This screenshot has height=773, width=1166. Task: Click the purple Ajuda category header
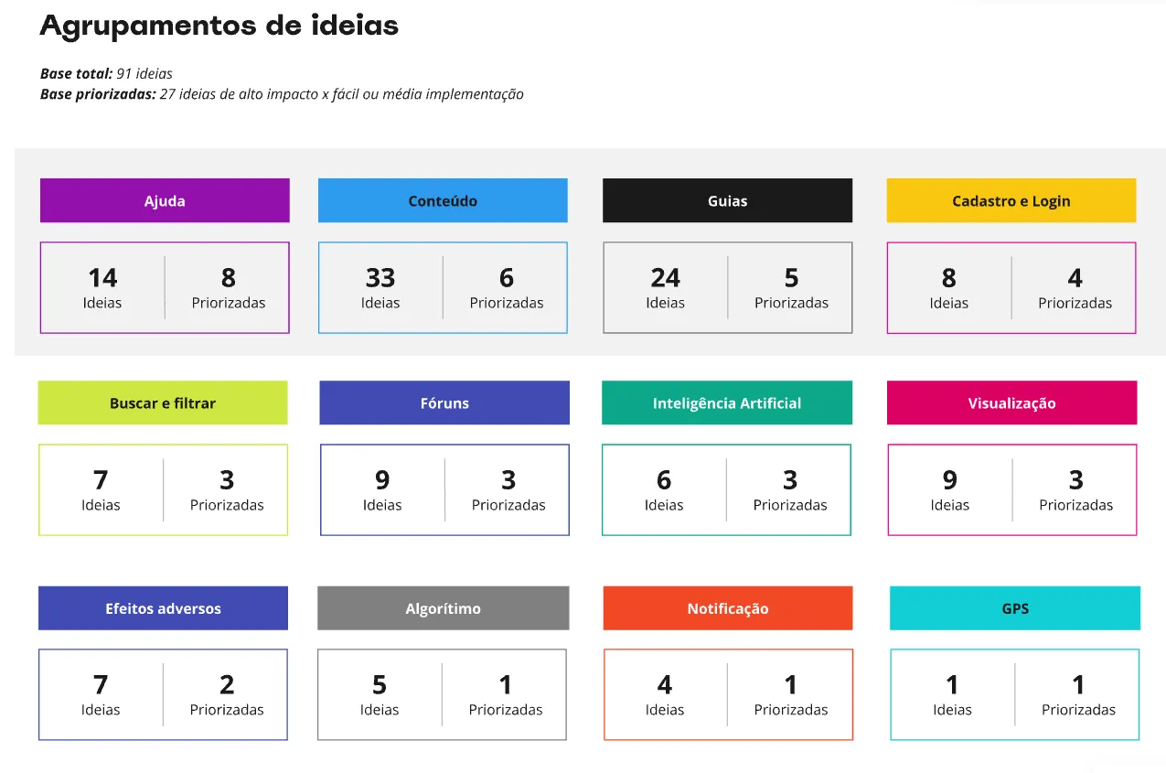[x=165, y=200]
